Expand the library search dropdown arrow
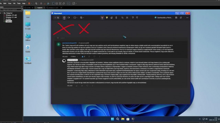 click(22, 10)
